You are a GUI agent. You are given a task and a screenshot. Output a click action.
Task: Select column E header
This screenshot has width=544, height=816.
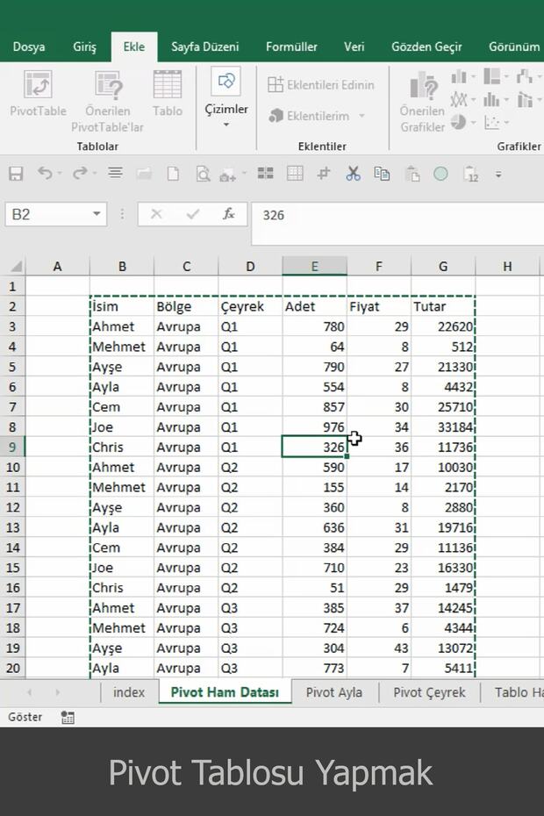click(x=314, y=266)
